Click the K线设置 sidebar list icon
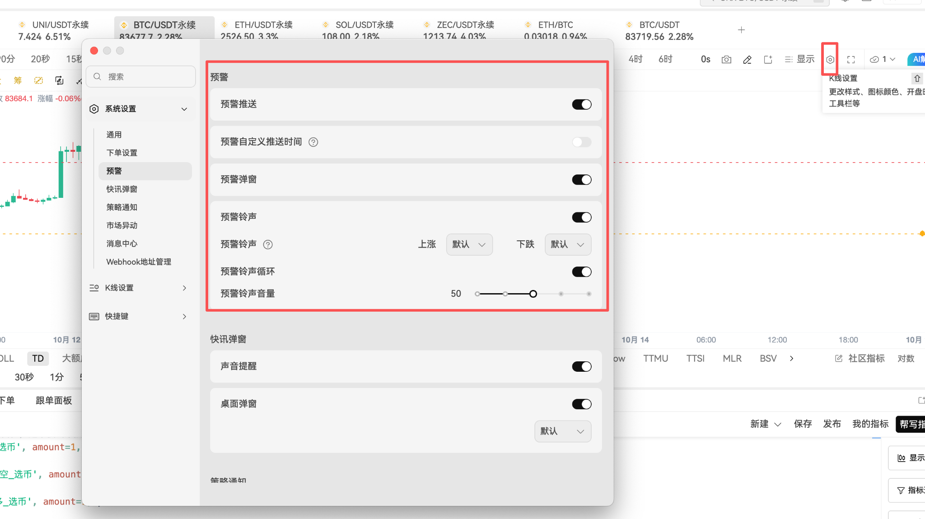 tap(94, 288)
